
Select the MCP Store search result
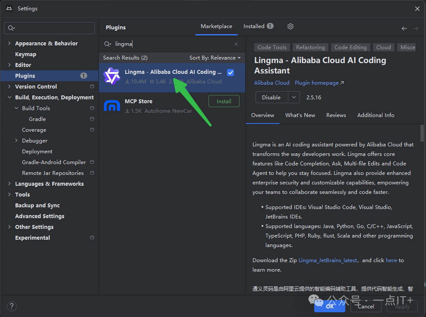pos(172,106)
